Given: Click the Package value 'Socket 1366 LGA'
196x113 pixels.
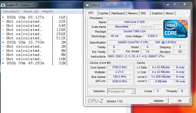Looking at the screenshot, I should click(x=134, y=32).
